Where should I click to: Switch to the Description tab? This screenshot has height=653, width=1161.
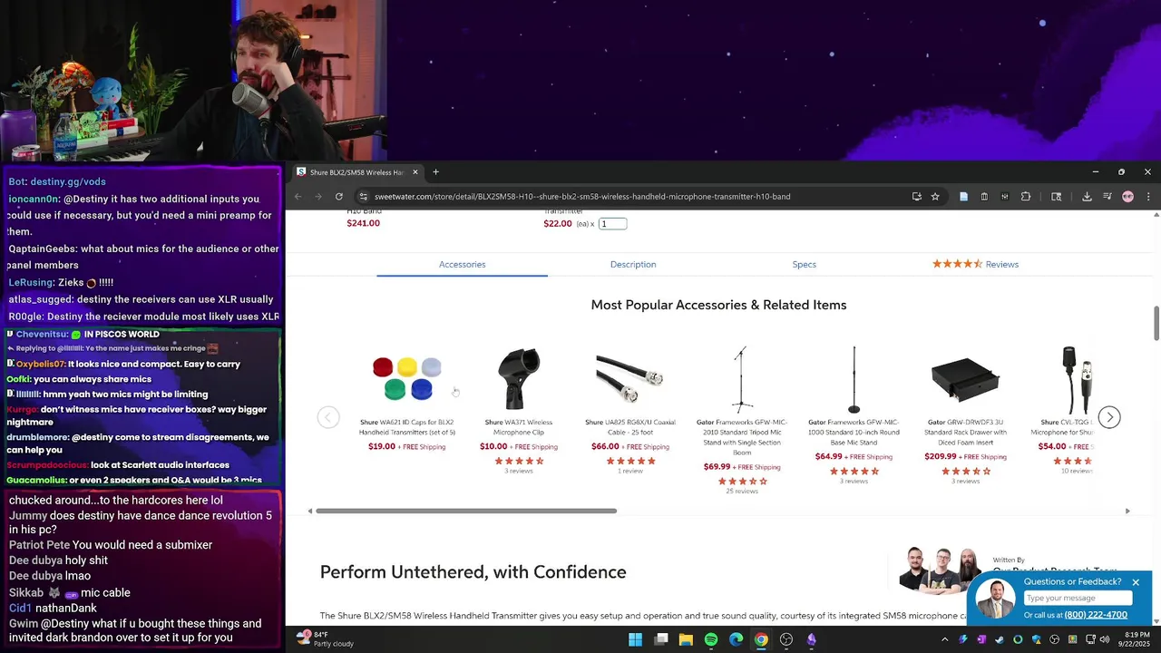click(x=633, y=264)
